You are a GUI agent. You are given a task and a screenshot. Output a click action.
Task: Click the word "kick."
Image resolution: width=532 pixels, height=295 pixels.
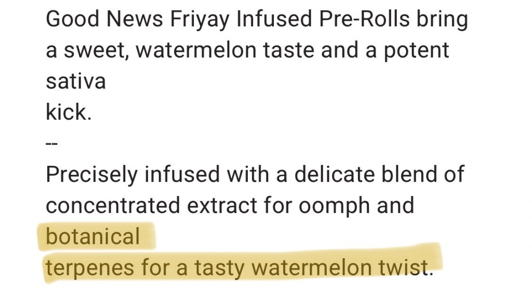point(69,113)
